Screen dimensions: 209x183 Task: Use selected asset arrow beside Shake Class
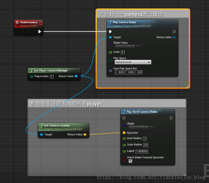click(x=137, y=46)
